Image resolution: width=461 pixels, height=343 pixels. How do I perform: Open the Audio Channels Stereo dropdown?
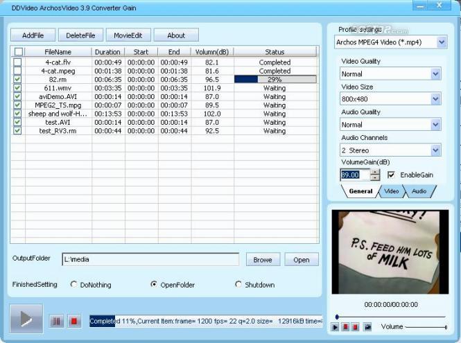(x=436, y=150)
